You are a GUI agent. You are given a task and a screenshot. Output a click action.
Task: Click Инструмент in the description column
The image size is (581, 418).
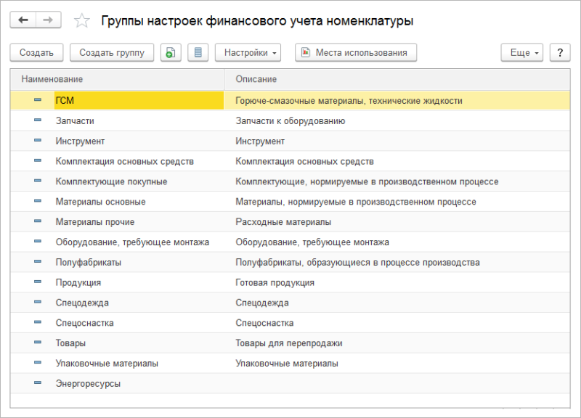coord(260,141)
